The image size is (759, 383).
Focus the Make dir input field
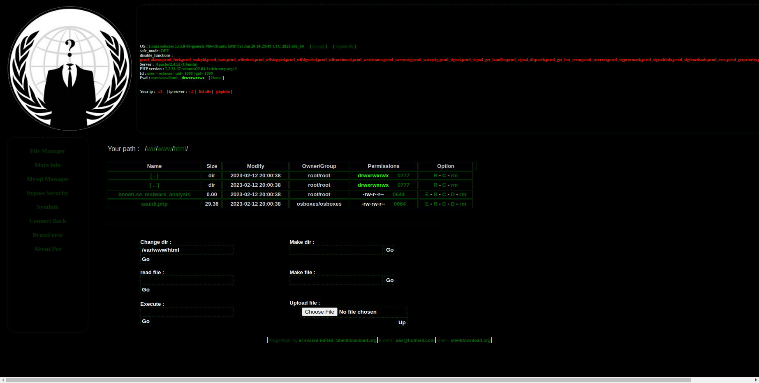pyautogui.click(x=336, y=250)
